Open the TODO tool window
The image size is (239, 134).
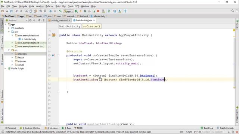78,128
